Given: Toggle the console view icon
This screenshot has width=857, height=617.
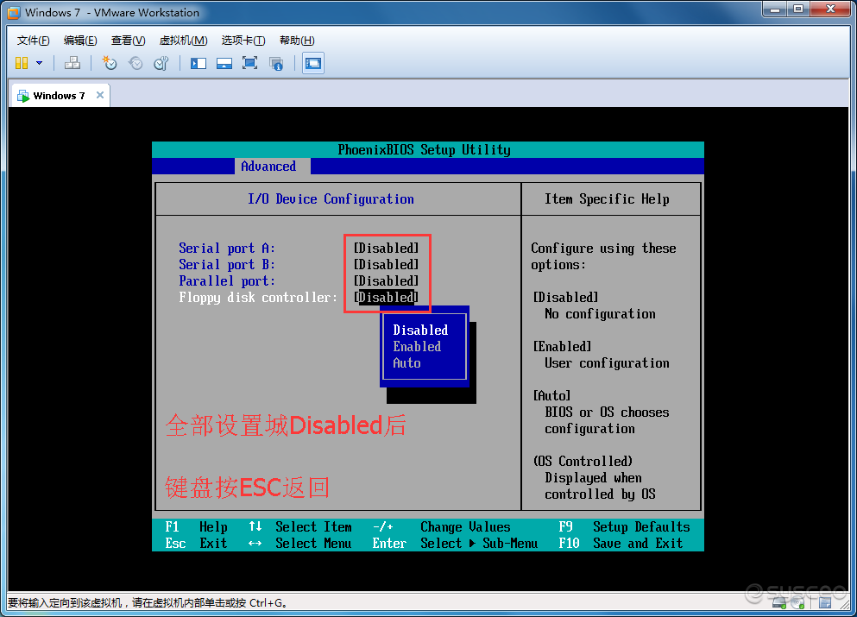Looking at the screenshot, I should [x=313, y=63].
